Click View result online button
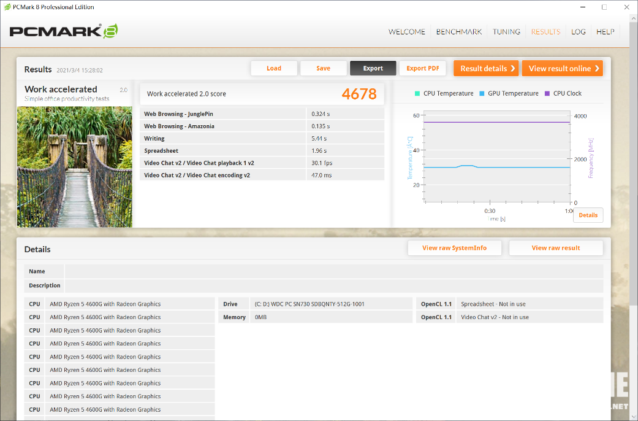Screen dimensions: 638x421 [563, 69]
